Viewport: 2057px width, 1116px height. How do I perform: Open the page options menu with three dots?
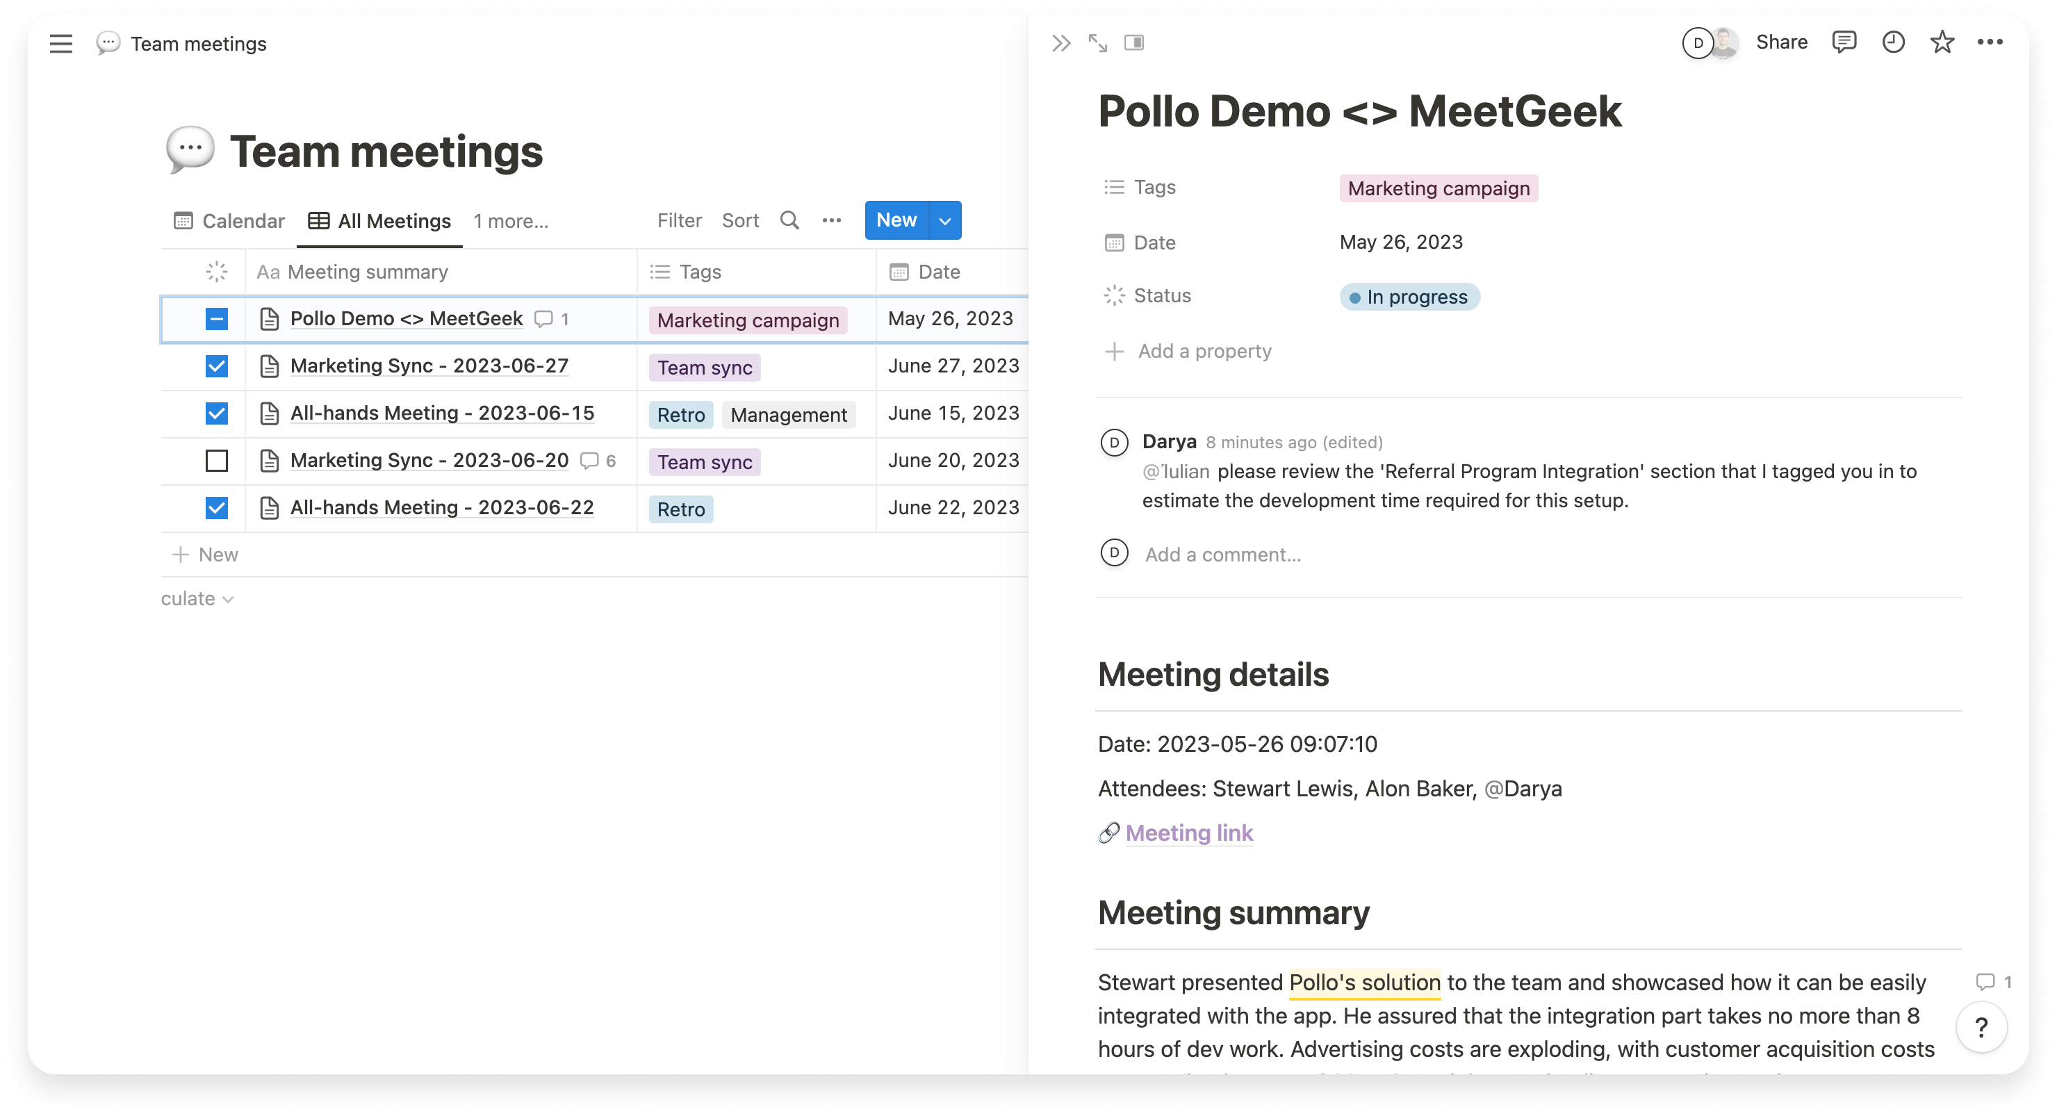[1992, 42]
